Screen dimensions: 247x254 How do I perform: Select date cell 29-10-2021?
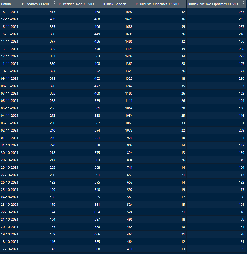click(10, 160)
